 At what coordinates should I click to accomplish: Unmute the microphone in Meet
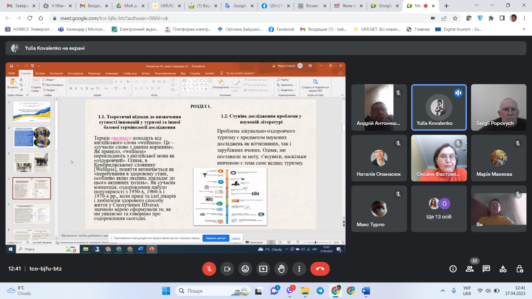coord(209,268)
